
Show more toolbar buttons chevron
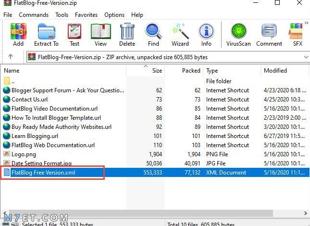tap(307, 23)
